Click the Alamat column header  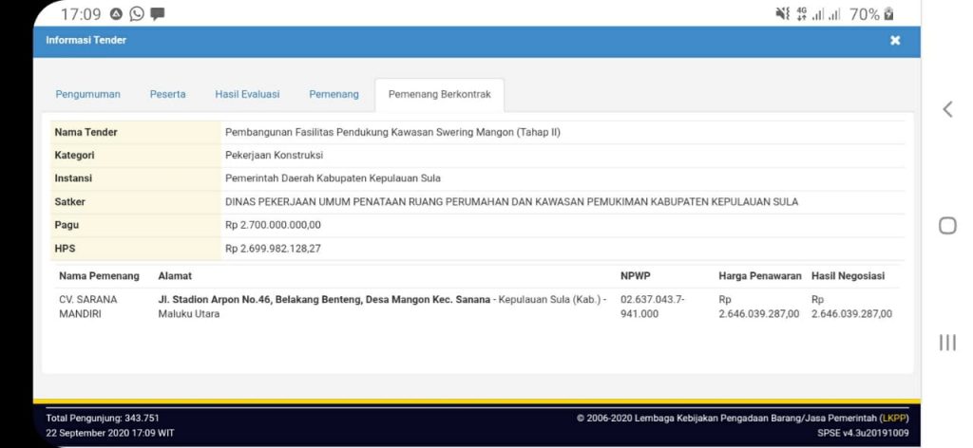pos(175,276)
